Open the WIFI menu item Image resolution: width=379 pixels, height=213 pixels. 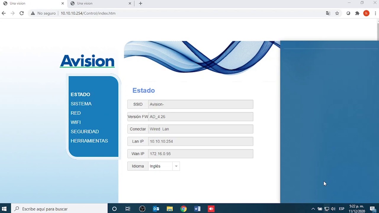point(76,122)
